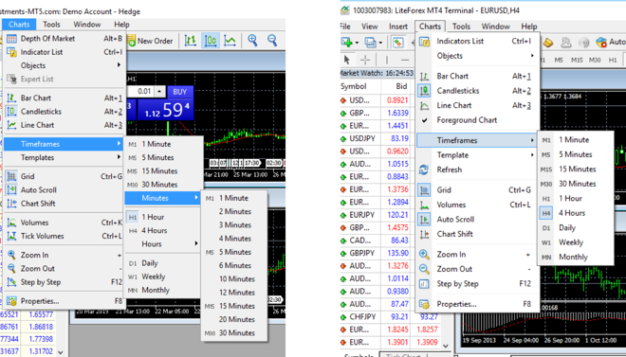Click line chart toolbar icon in MT5
The width and height of the screenshot is (626, 357).
point(230,41)
